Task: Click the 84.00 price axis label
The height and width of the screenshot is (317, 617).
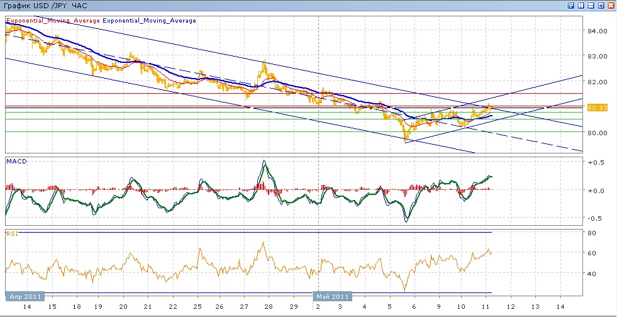Action: pyautogui.click(x=597, y=31)
